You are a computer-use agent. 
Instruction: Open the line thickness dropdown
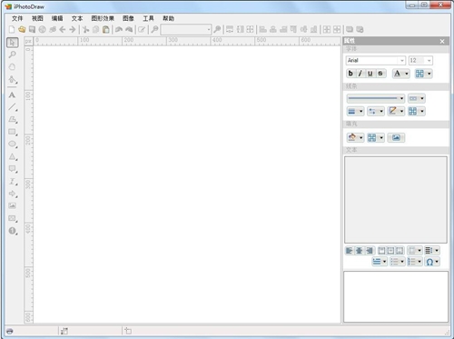coord(355,111)
